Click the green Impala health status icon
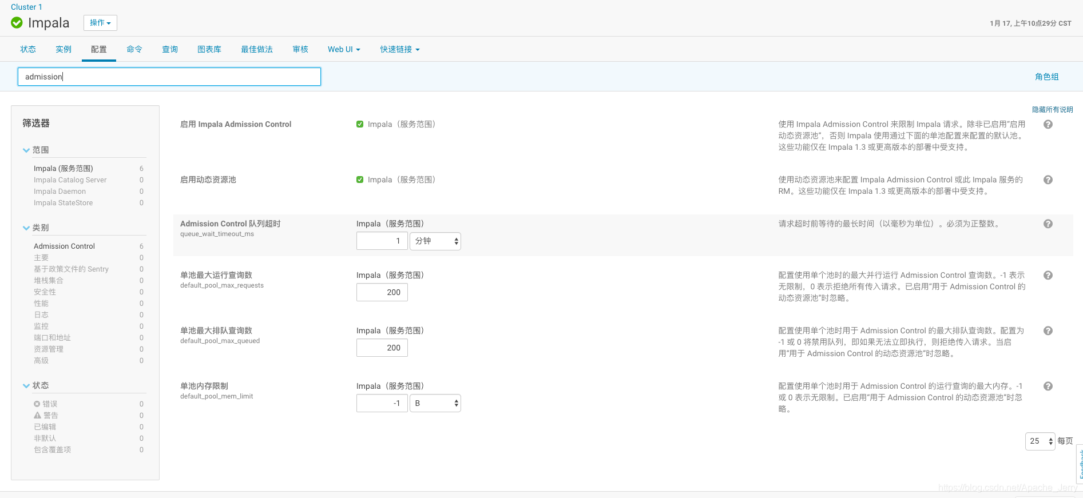This screenshot has height=498, width=1083. [17, 23]
